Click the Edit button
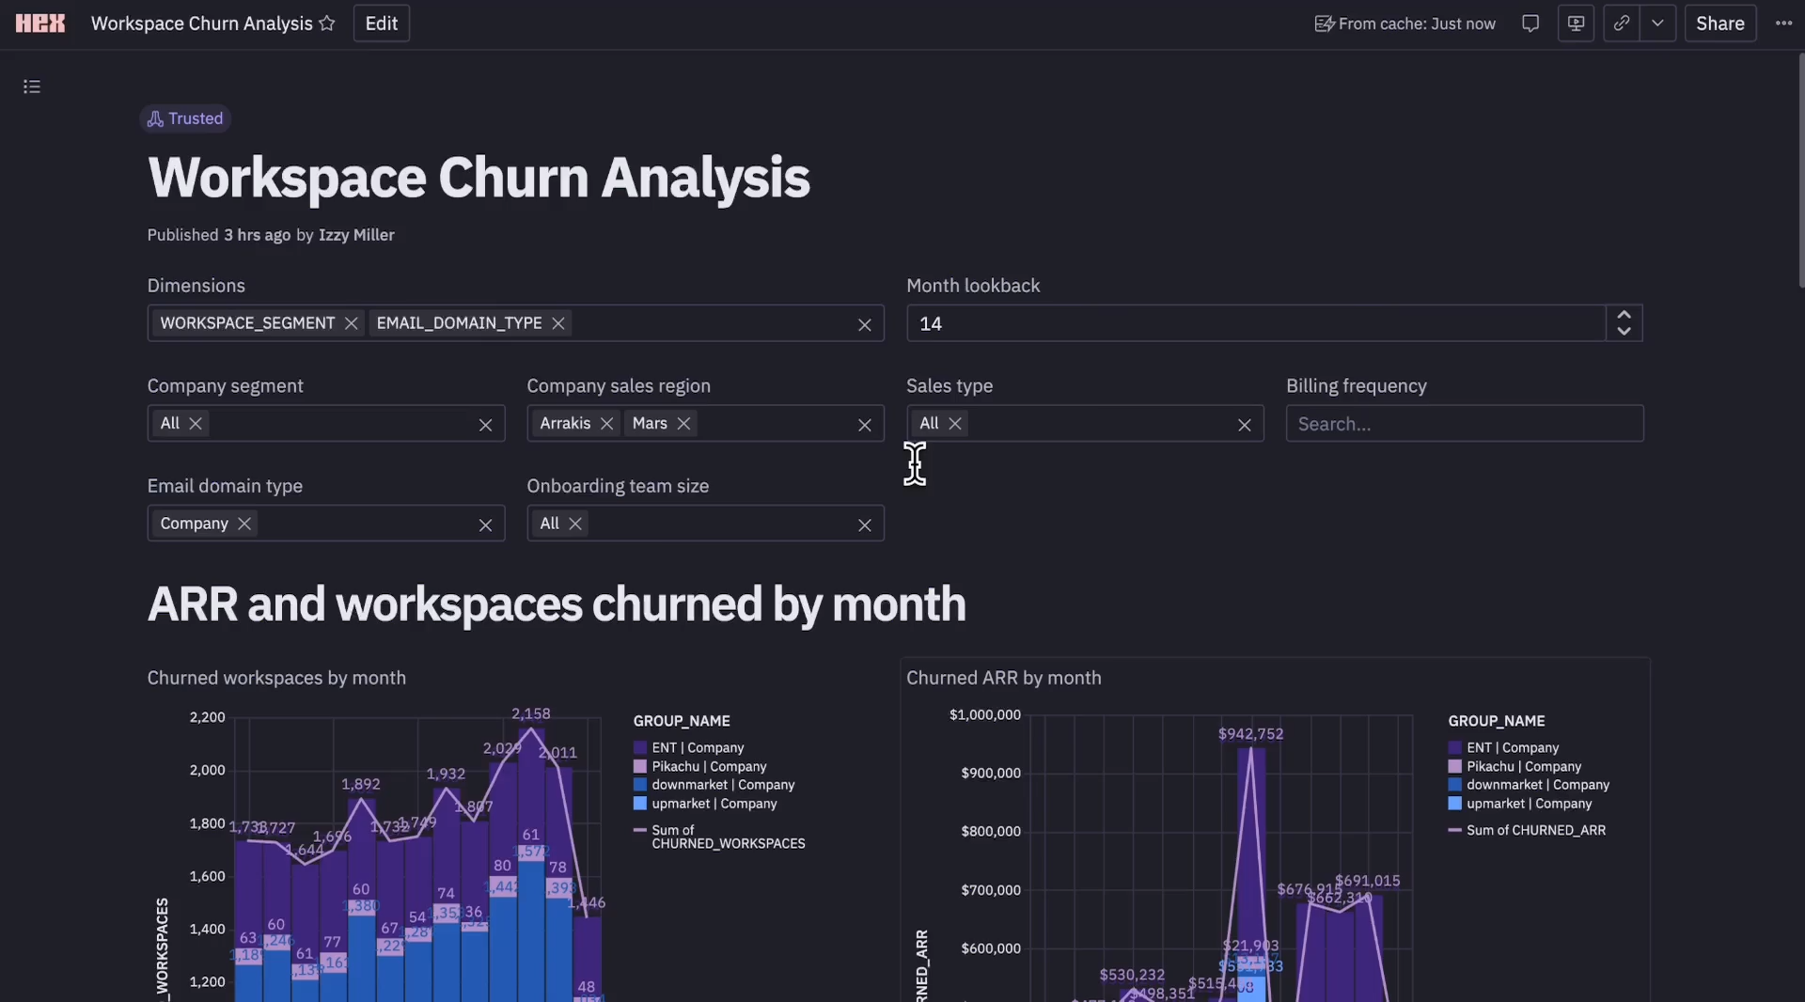Viewport: 1805px width, 1002px height. click(x=381, y=23)
